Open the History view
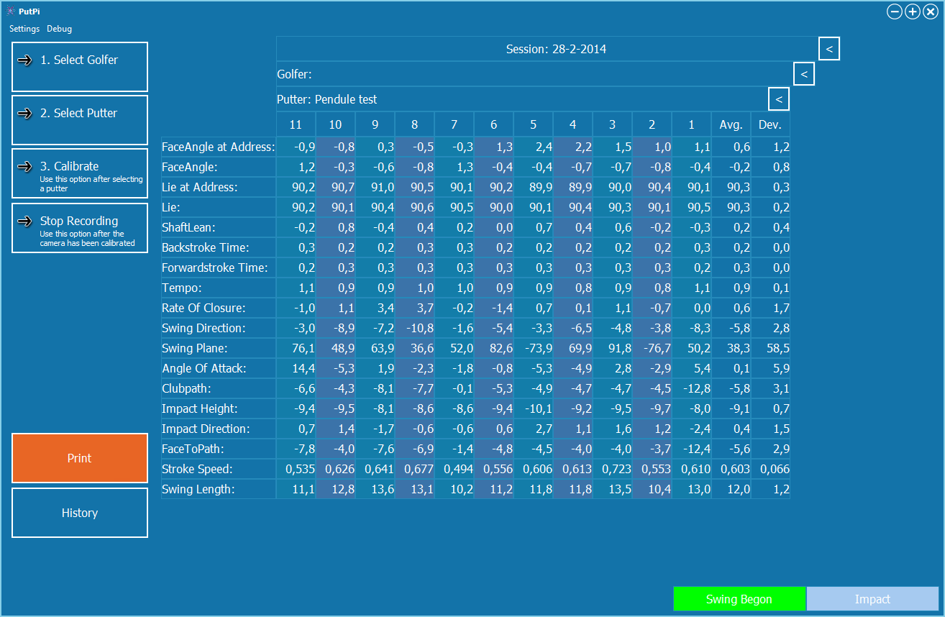The image size is (945, 617). pos(80,513)
